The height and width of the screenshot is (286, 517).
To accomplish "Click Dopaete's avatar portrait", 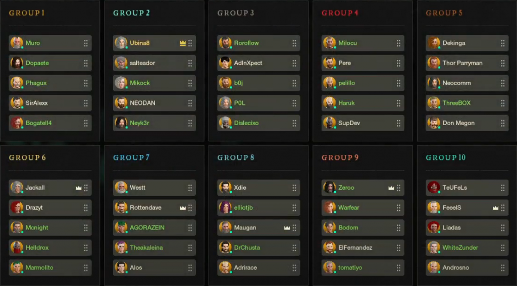I will click(x=17, y=63).
